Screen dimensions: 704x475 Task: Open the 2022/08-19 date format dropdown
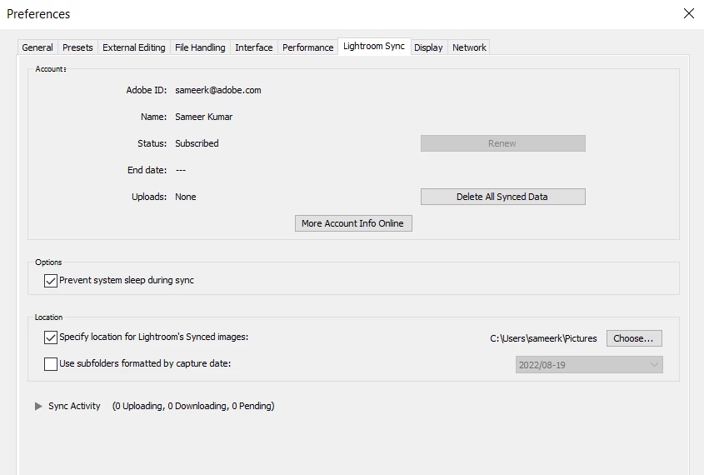(x=589, y=364)
